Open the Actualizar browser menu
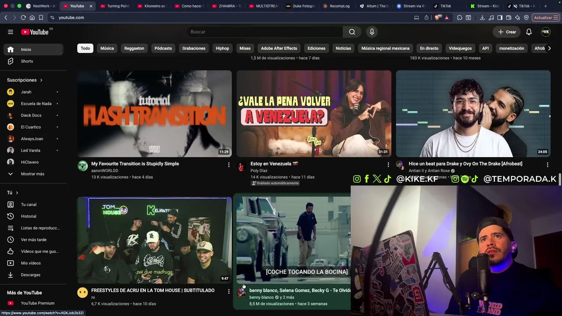The image size is (562, 316). point(546,18)
